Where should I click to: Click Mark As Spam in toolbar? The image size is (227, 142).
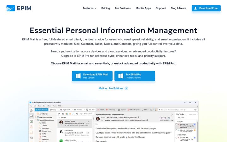[133, 110]
